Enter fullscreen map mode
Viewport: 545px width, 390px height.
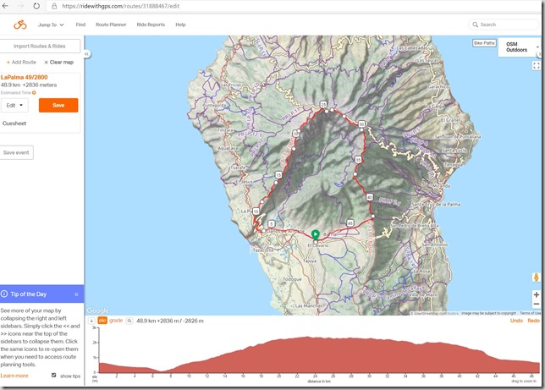coord(537,65)
